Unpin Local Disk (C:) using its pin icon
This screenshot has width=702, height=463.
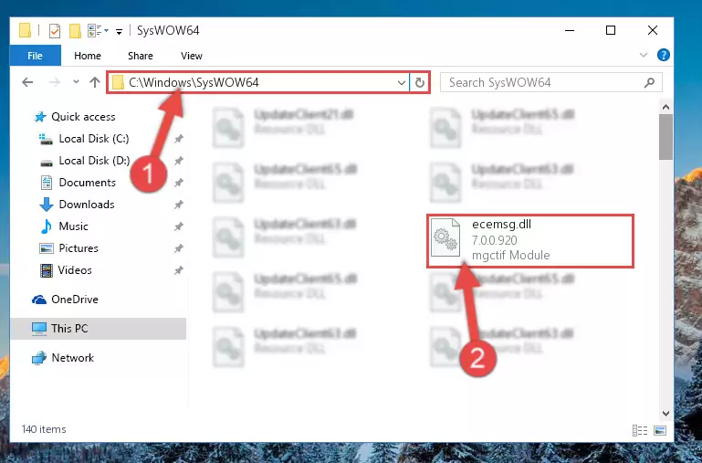click(x=179, y=139)
